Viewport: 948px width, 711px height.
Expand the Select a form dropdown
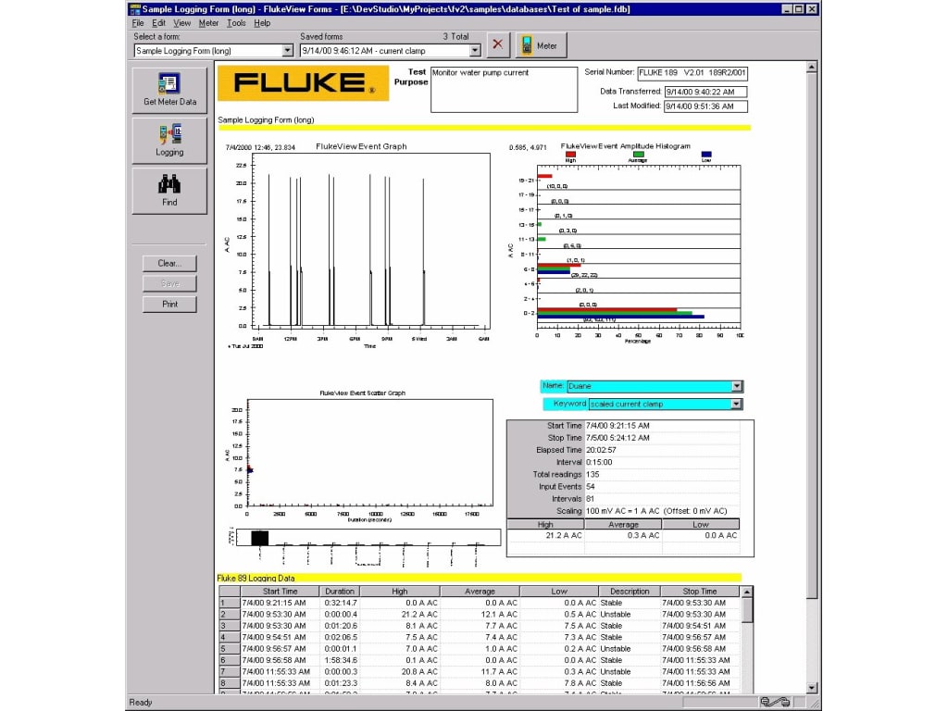pos(288,51)
